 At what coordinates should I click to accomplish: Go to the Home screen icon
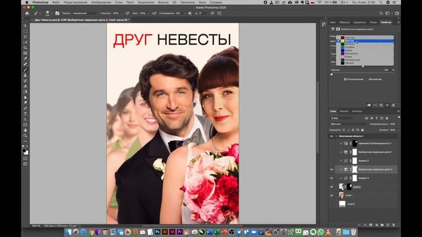tap(27, 13)
